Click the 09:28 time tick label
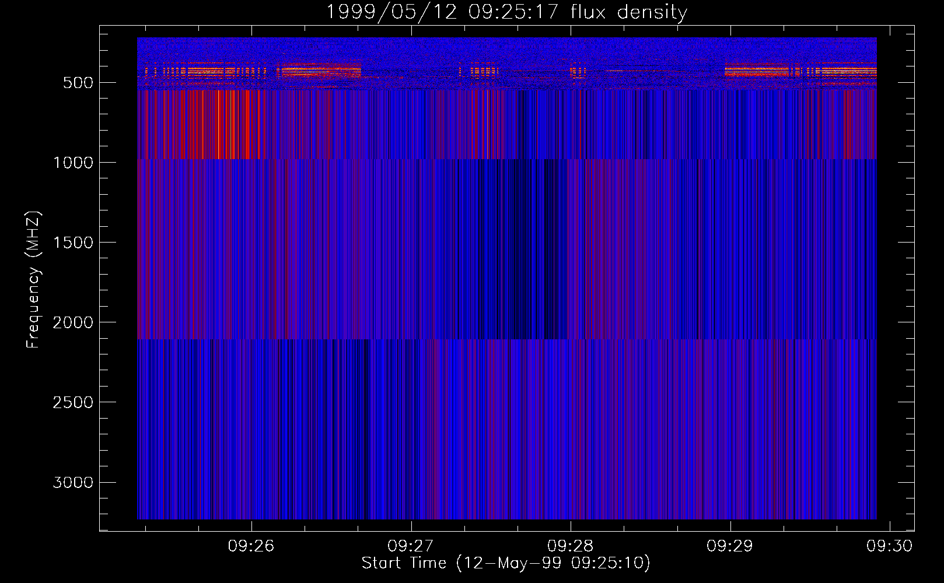The height and width of the screenshot is (583, 944). point(570,546)
